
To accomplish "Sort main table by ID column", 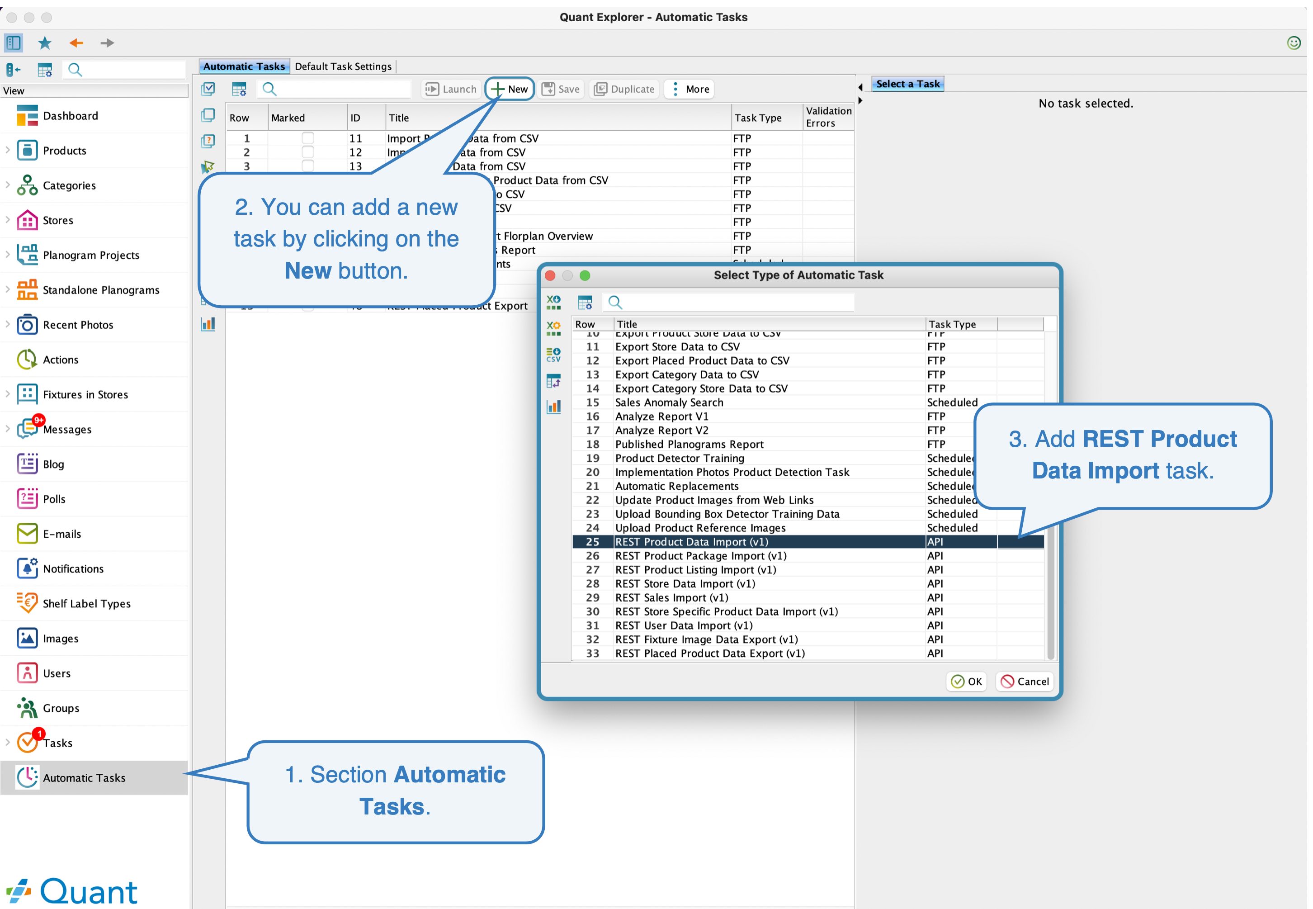I will coord(365,117).
